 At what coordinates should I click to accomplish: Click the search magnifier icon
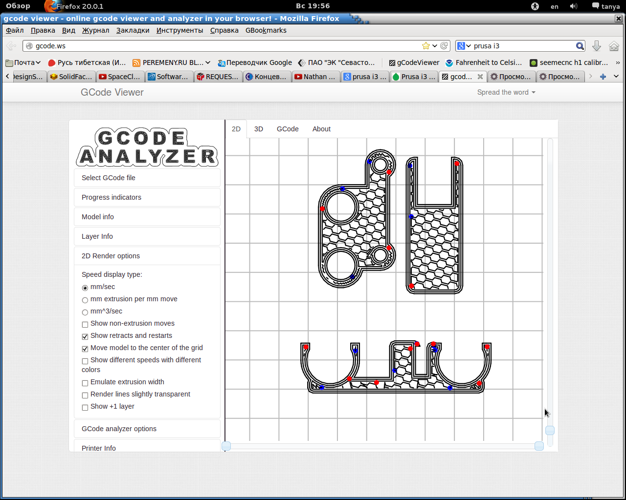click(580, 46)
